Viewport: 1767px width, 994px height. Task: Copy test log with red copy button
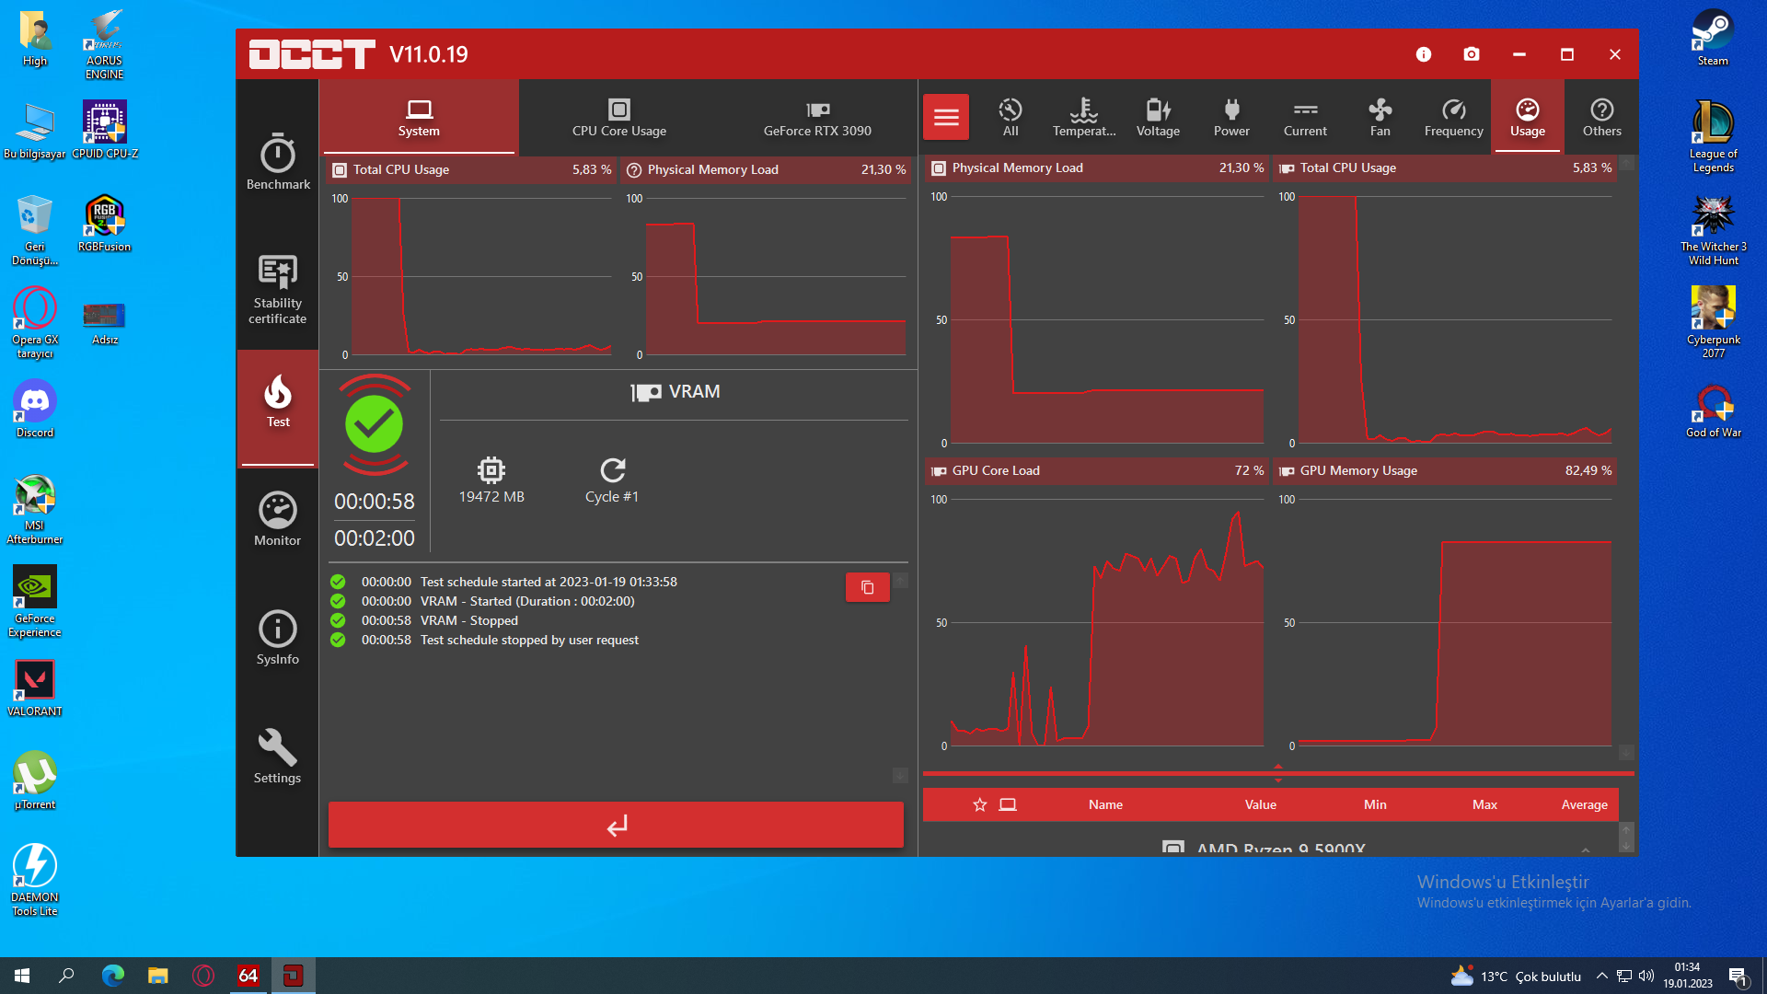pos(867,587)
